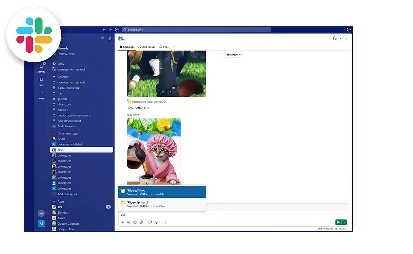Open the Jira app
413x254 pixels.
(x=60, y=207)
